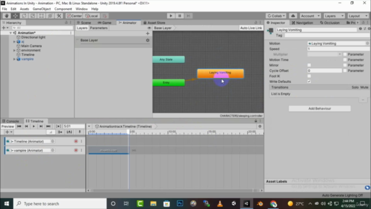
Task: Toggle the Mirror checkbox
Action: tap(309, 65)
